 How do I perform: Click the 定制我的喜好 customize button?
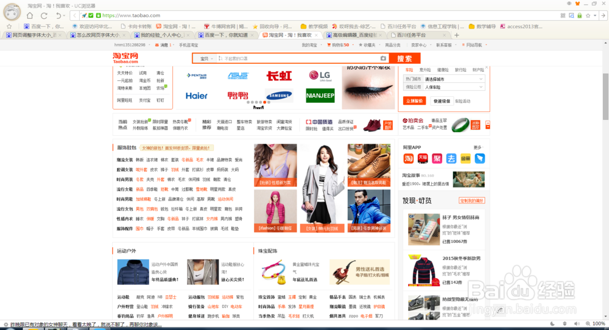(472, 201)
